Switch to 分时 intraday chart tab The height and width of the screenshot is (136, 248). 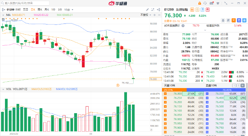[x=18, y=10]
